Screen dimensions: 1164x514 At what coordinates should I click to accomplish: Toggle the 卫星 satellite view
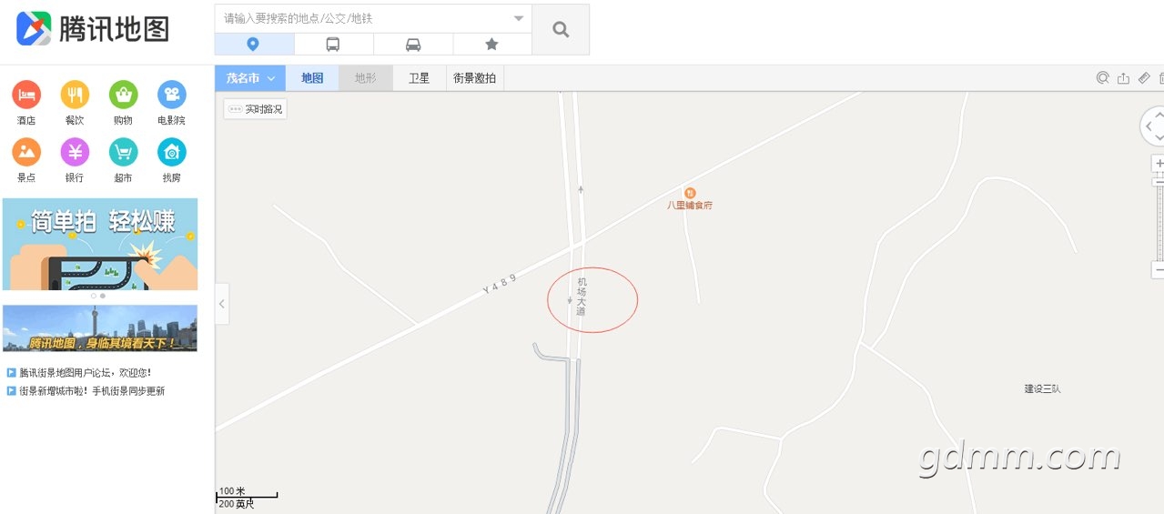(x=419, y=78)
